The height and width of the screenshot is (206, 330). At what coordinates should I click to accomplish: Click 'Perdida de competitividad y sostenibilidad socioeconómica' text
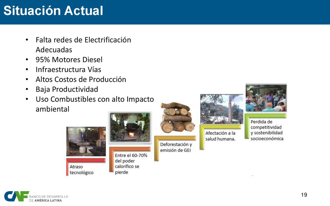267,130
